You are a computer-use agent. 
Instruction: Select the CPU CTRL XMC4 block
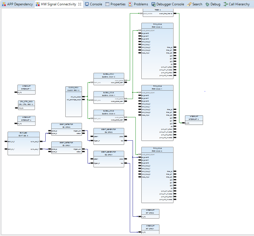26,103
